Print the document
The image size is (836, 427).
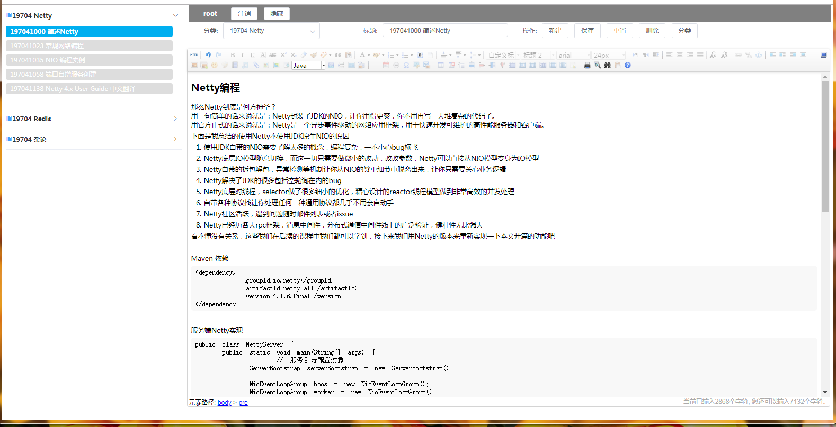[588, 65]
